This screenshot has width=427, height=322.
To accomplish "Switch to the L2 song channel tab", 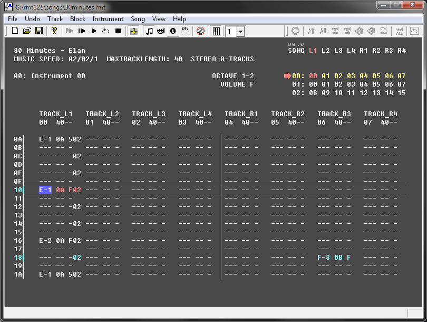I will (326, 51).
